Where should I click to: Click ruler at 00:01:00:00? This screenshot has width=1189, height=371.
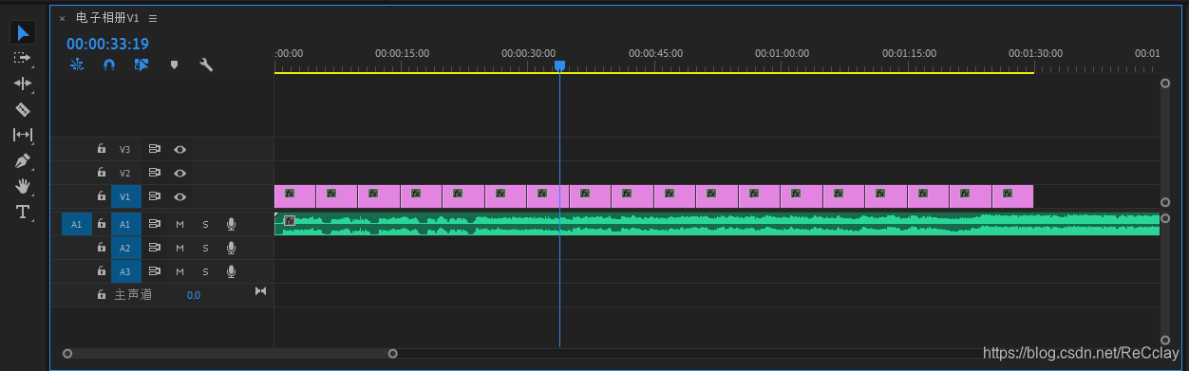[x=782, y=54]
